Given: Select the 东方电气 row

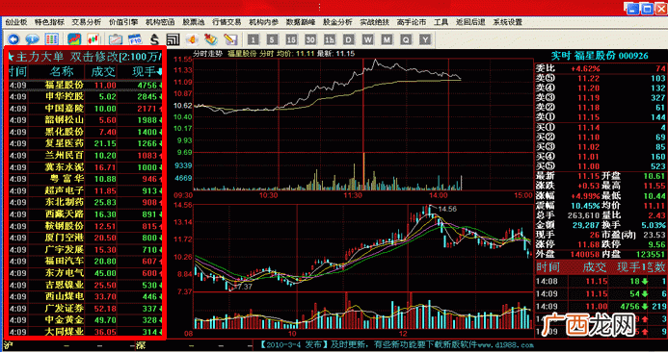Looking at the screenshot, I should pyautogui.click(x=85, y=273).
